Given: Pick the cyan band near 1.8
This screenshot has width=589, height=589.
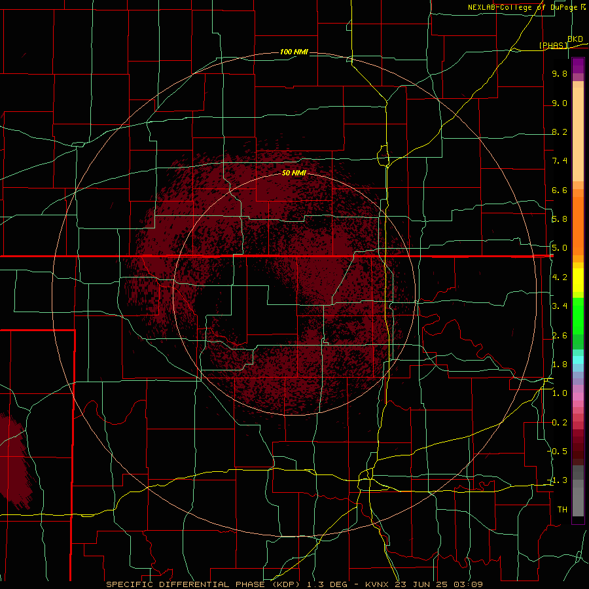Looking at the screenshot, I should tap(578, 360).
